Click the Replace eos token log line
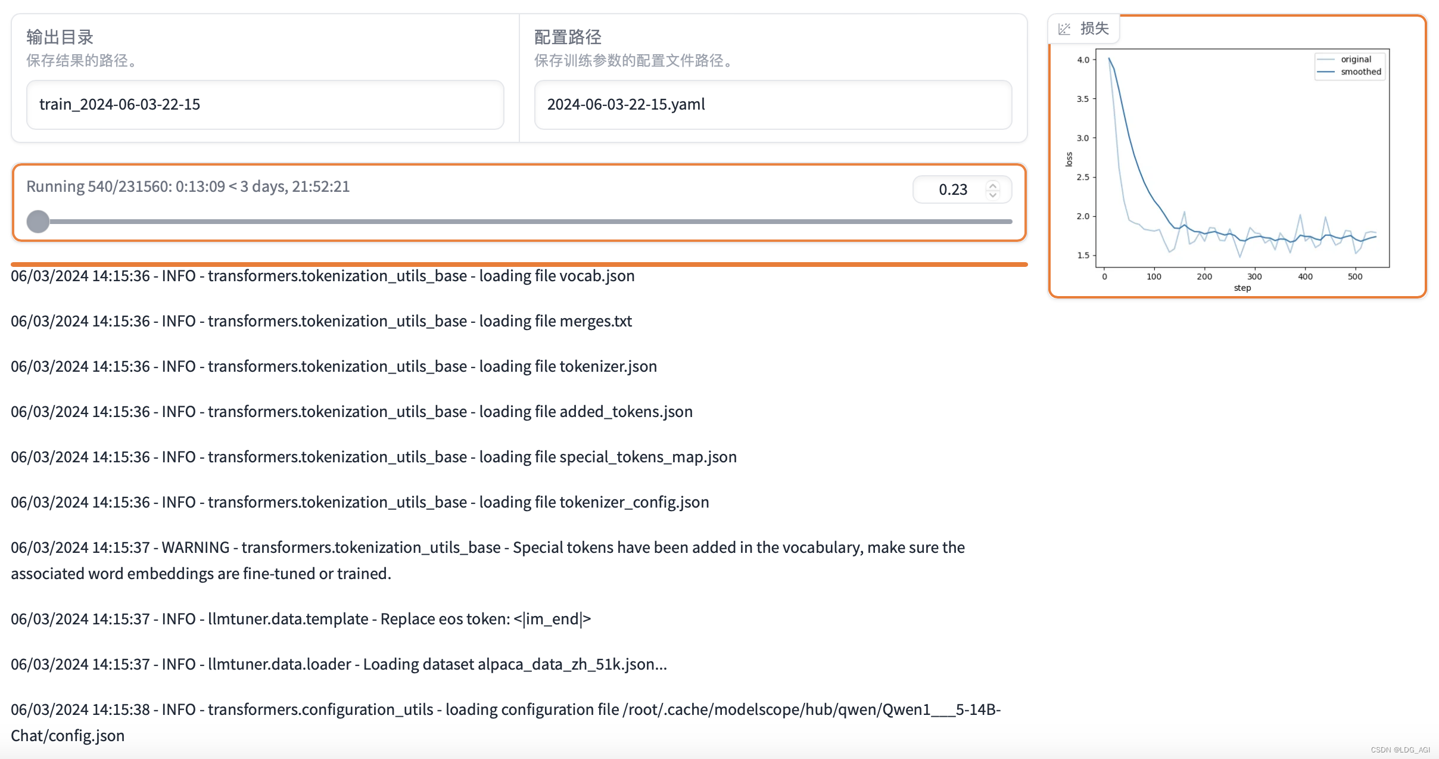 300,619
